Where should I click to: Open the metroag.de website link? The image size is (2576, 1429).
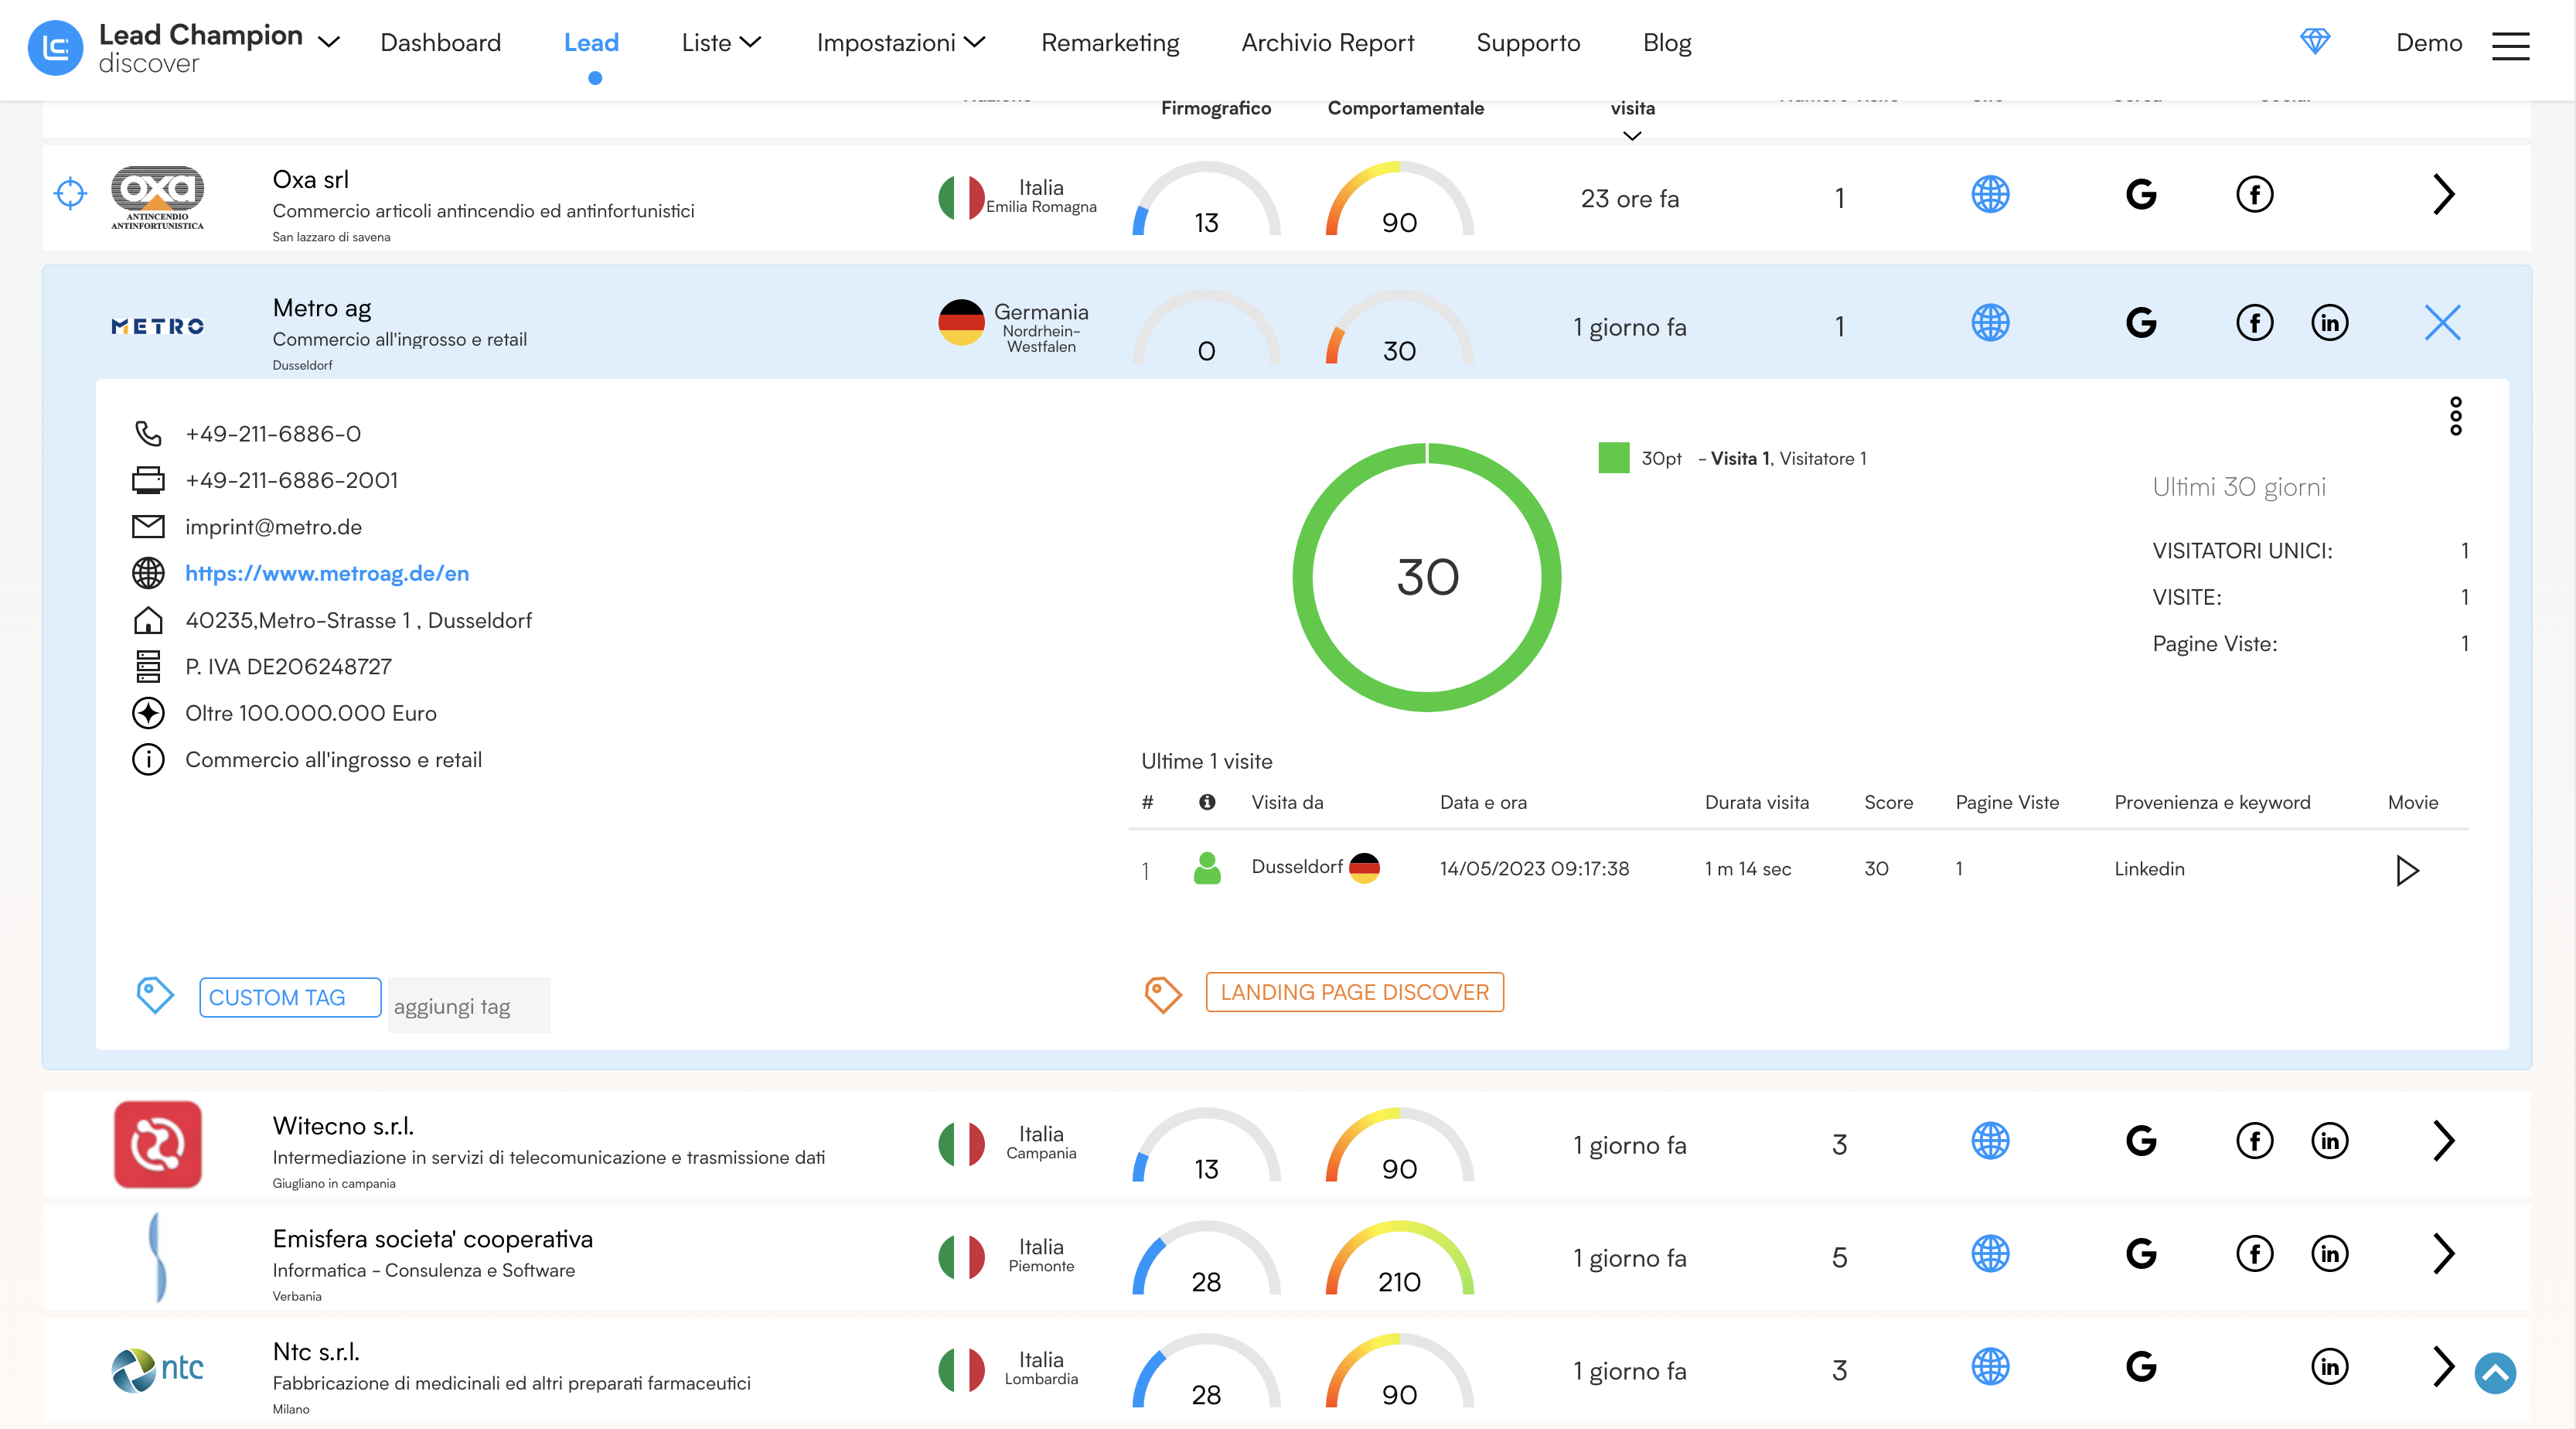(x=325, y=572)
